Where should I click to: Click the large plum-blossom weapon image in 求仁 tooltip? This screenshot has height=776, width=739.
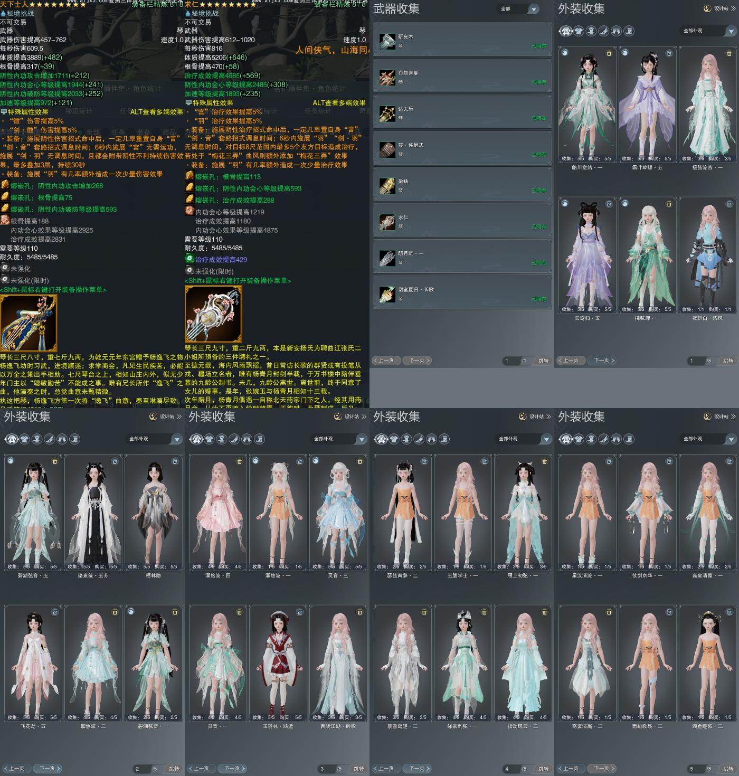pyautogui.click(x=213, y=314)
